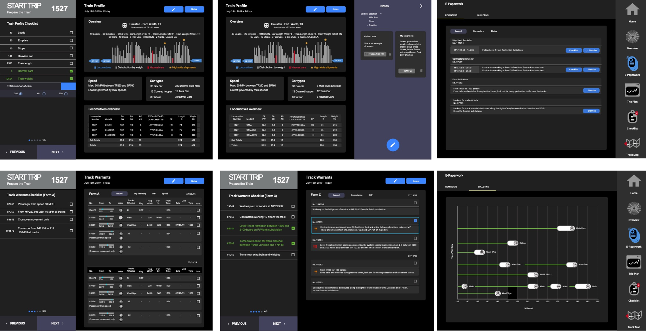Click trash icon on 'My other note'

point(421,71)
